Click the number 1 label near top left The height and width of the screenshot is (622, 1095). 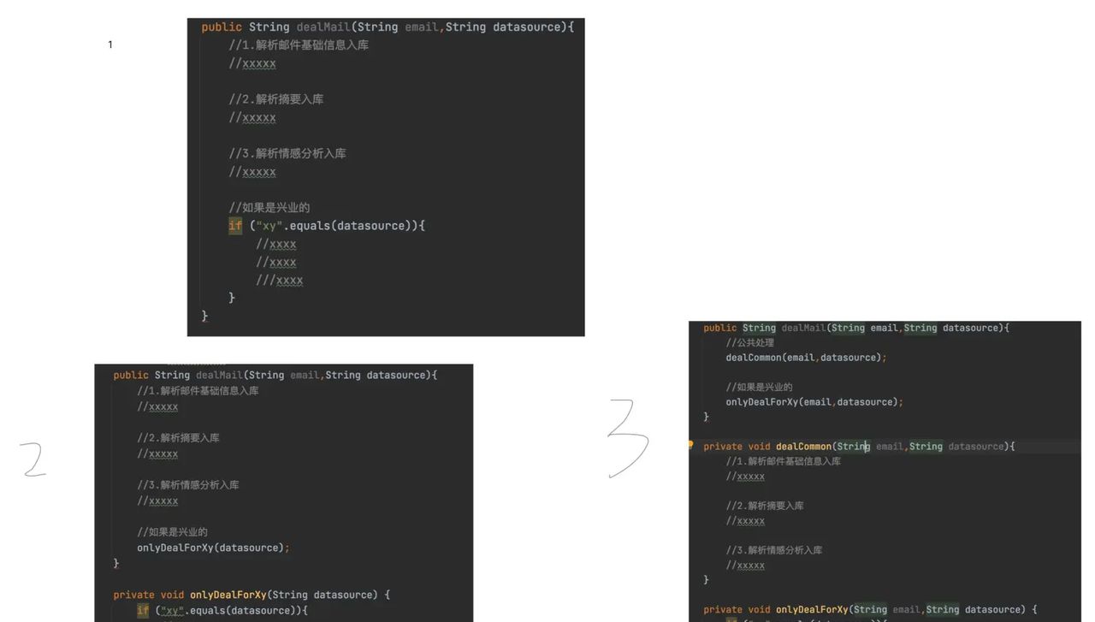tap(109, 44)
